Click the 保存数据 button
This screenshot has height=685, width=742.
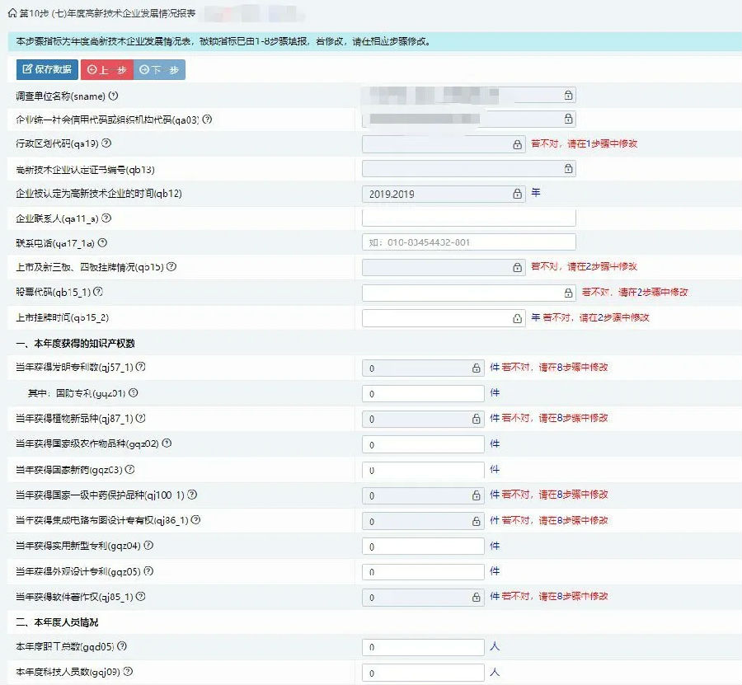click(47, 70)
